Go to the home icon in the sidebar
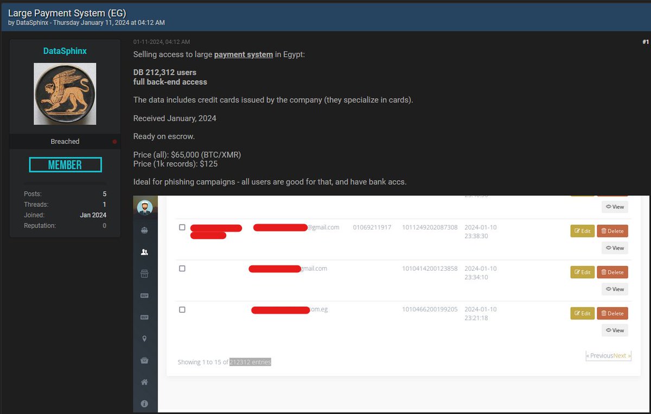This screenshot has width=651, height=414. tap(144, 382)
